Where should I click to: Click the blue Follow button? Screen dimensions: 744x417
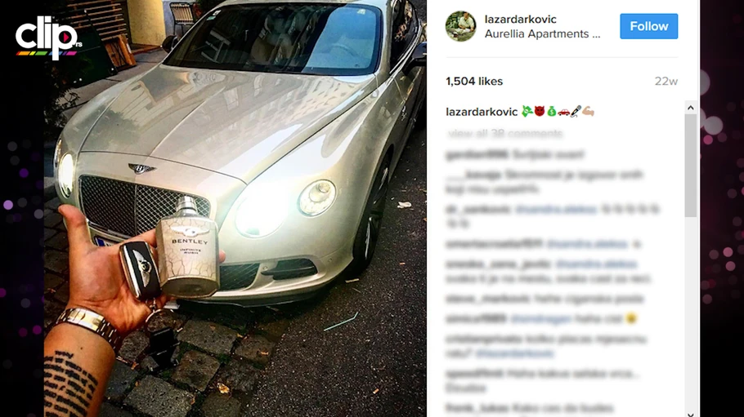648,27
